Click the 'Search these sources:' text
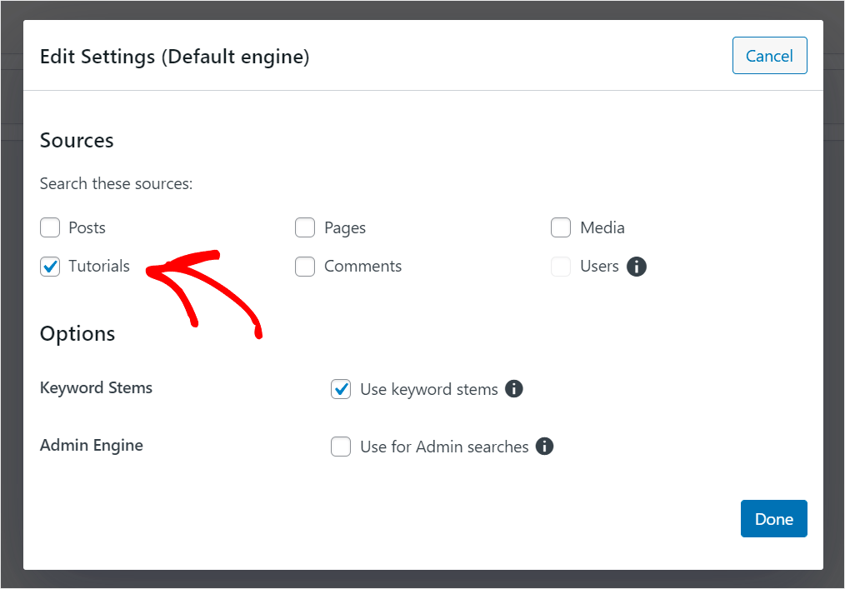Screen dimensions: 845x589 [116, 183]
